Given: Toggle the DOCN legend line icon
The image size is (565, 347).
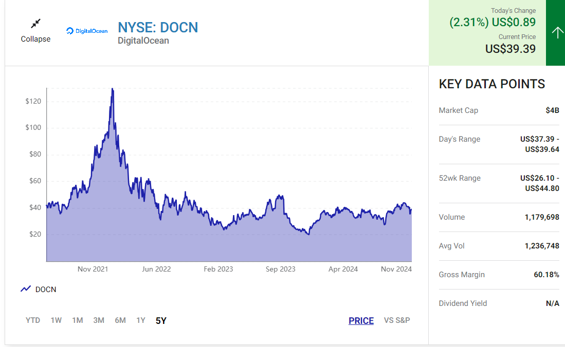Looking at the screenshot, I should tap(26, 289).
